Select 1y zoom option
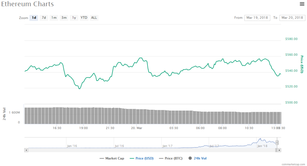The height and width of the screenshot is (166, 307). coord(74,18)
